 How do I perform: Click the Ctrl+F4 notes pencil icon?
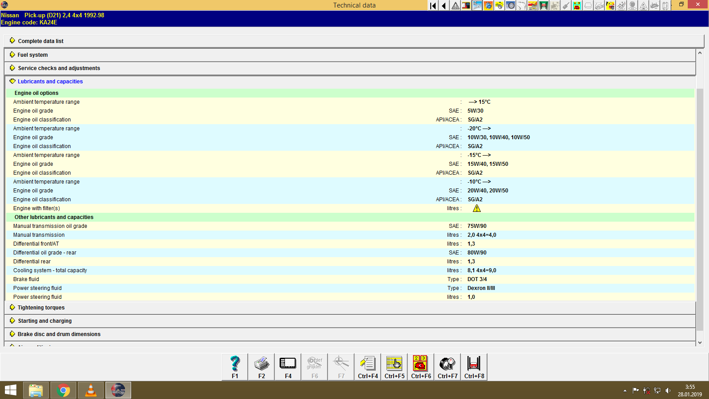click(x=367, y=364)
